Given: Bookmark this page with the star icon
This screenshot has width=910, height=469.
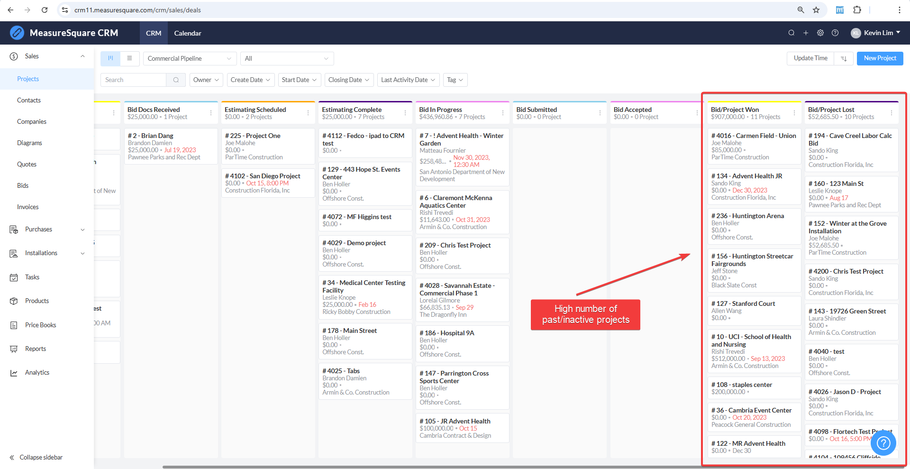Looking at the screenshot, I should 816,10.
